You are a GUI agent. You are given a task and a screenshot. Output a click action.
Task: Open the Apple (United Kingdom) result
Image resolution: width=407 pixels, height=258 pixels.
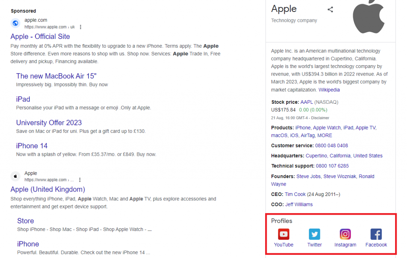point(48,189)
